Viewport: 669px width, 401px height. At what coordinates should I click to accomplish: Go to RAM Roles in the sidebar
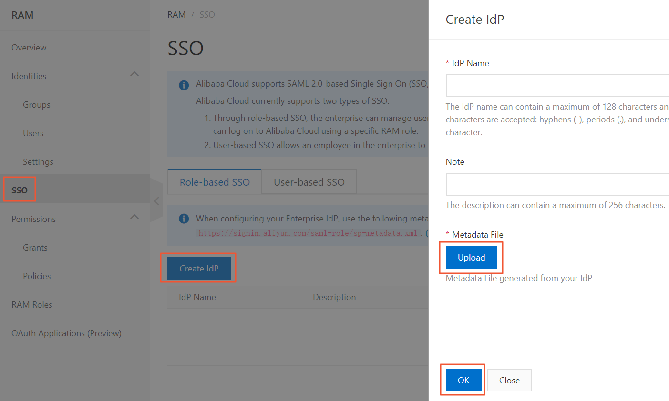32,305
